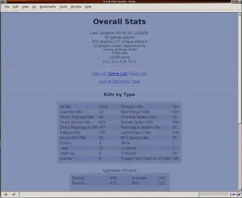Click the 'Plasmagun Splash Kills' label

140,127
